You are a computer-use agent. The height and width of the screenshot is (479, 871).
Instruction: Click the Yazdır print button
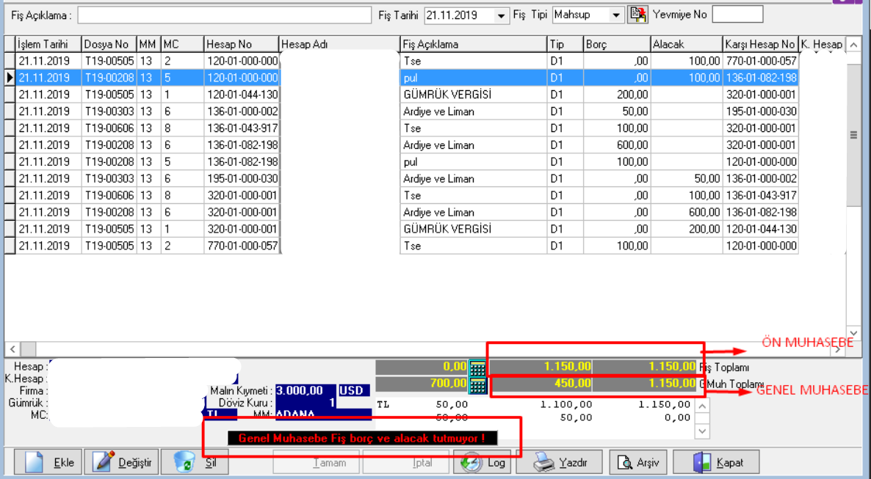pyautogui.click(x=560, y=462)
